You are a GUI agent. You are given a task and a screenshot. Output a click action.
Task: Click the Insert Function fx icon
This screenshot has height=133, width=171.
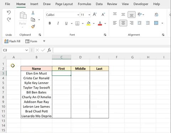[49, 50]
